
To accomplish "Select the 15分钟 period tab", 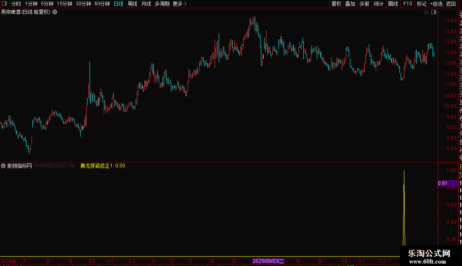I will tap(65, 4).
